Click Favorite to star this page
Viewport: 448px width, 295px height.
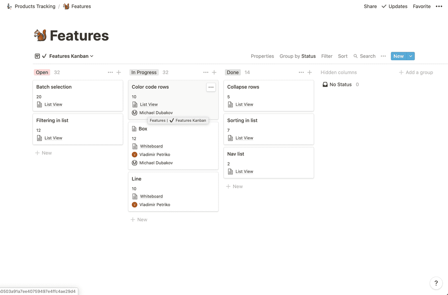tap(422, 6)
